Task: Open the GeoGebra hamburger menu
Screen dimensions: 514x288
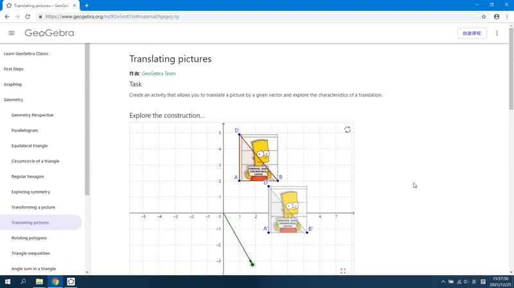Action: (x=12, y=33)
